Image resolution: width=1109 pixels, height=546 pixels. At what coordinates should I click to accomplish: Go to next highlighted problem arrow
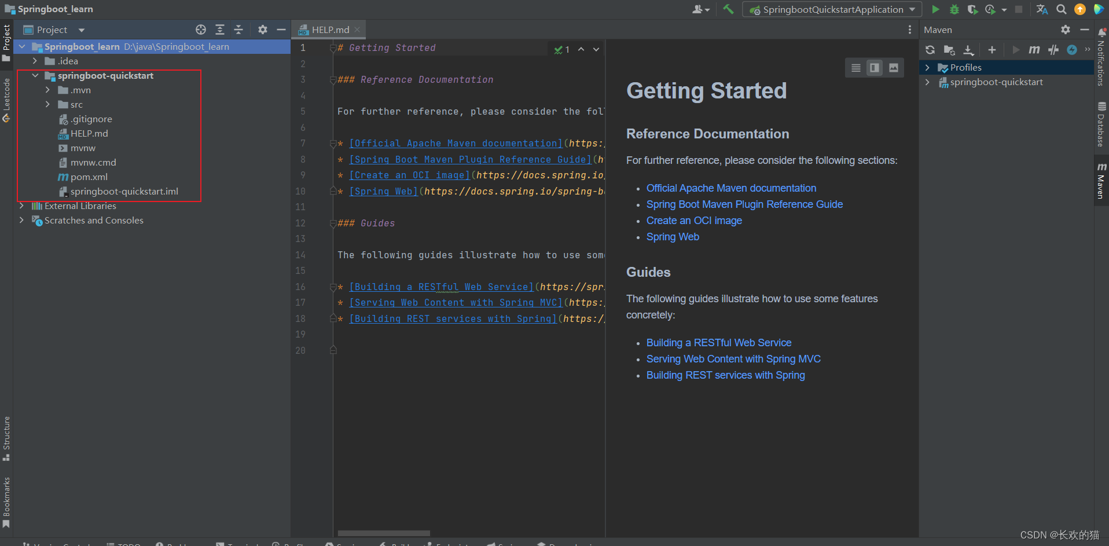click(x=596, y=50)
